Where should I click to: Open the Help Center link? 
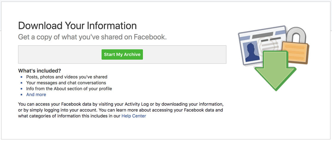tap(134, 116)
